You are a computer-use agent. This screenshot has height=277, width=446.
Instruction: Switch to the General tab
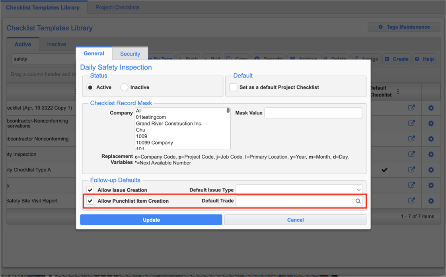[94, 53]
